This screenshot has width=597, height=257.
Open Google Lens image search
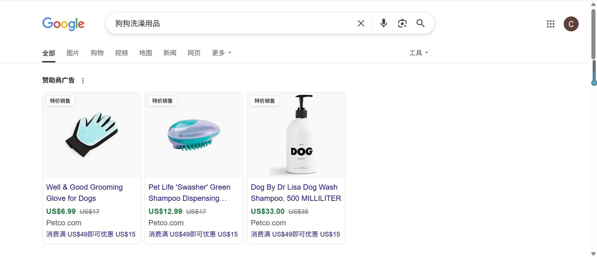coord(402,23)
